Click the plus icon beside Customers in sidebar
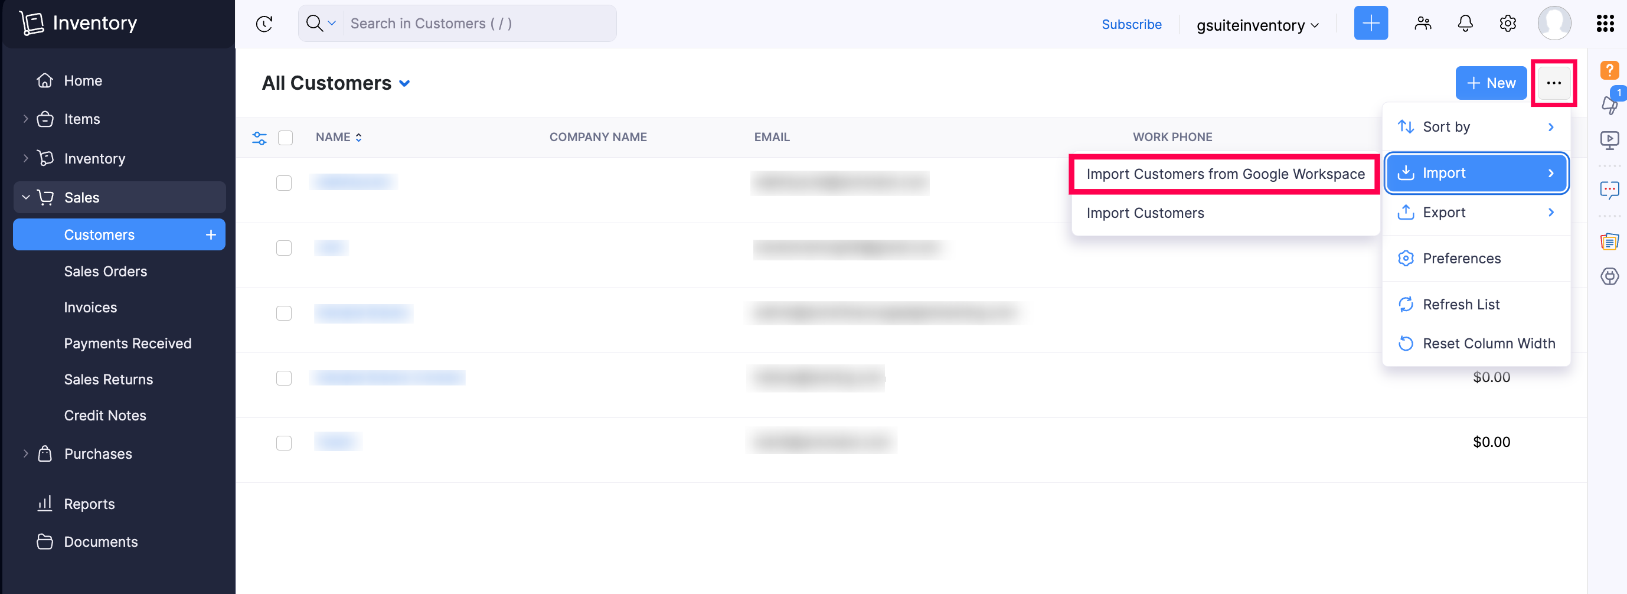 (x=211, y=235)
